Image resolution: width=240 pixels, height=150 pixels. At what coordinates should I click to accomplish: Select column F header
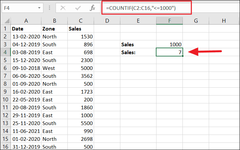coord(169,21)
